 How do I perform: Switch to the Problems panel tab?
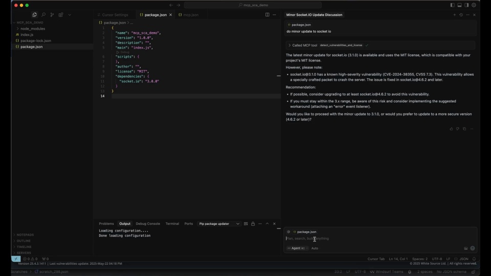[x=106, y=224]
